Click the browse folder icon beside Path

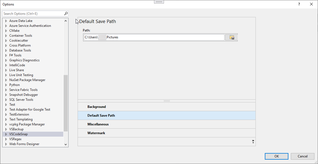click(x=231, y=38)
